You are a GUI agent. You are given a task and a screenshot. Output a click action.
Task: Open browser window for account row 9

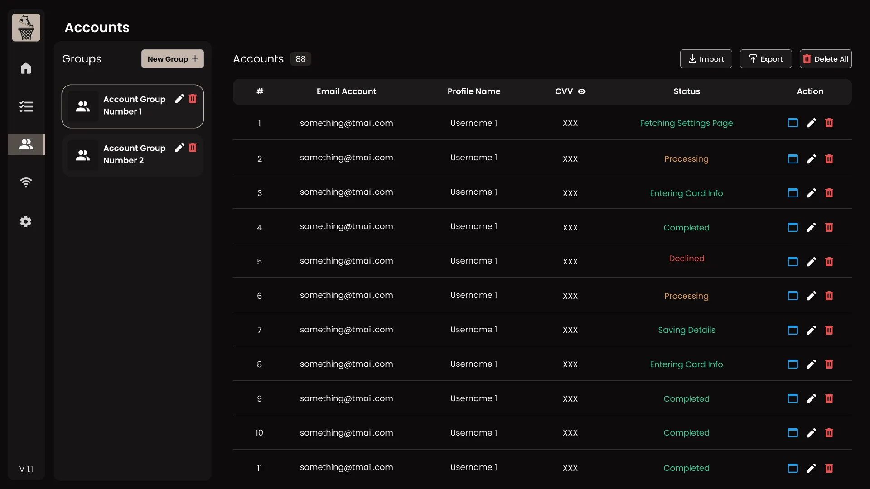click(793, 398)
